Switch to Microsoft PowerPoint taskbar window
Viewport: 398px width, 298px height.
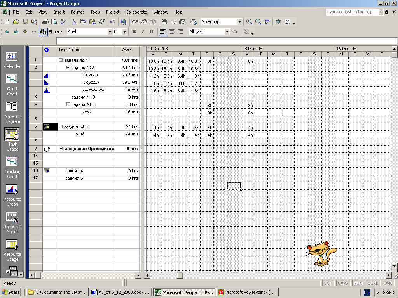[x=248, y=292]
